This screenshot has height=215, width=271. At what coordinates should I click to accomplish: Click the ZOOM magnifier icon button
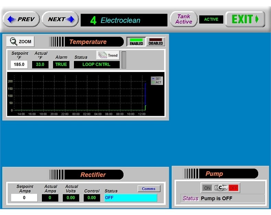pyautogui.click(x=20, y=41)
